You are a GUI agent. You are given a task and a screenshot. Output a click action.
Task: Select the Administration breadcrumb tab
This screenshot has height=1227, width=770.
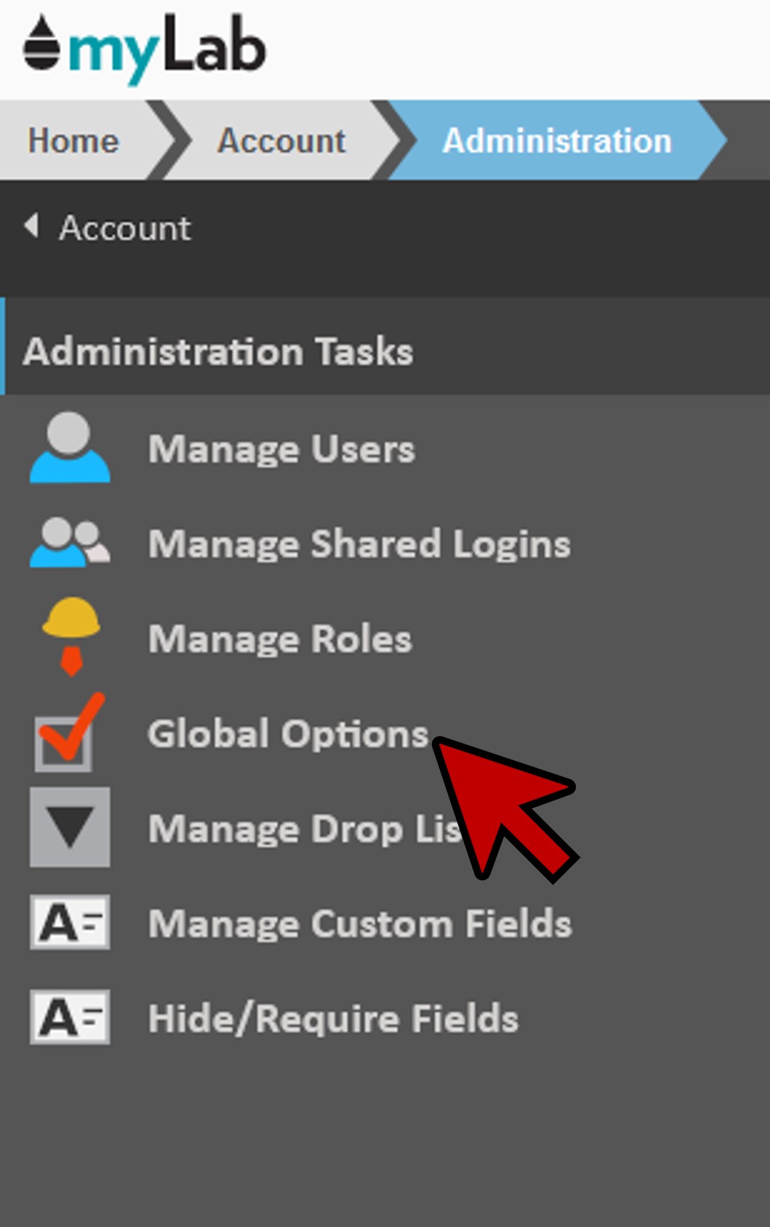tap(556, 140)
